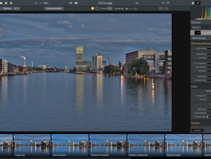
Task: Open the Pinsel brush dropdown
Action: point(110,9)
